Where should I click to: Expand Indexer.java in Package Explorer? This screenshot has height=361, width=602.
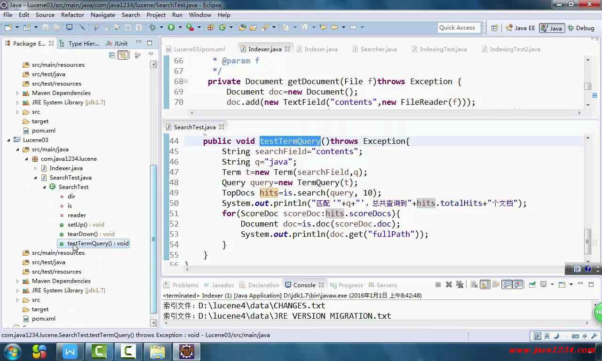(35, 168)
